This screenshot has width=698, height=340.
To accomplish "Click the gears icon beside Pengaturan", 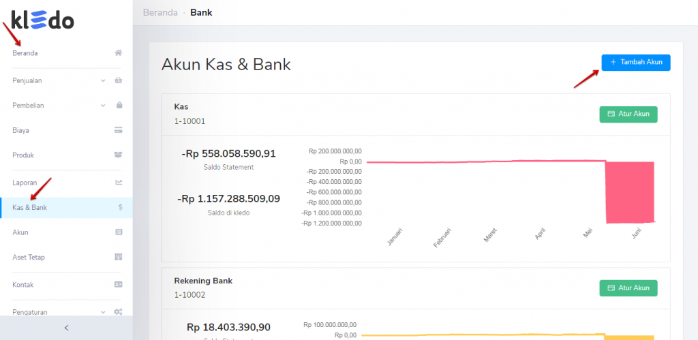I will tap(118, 312).
